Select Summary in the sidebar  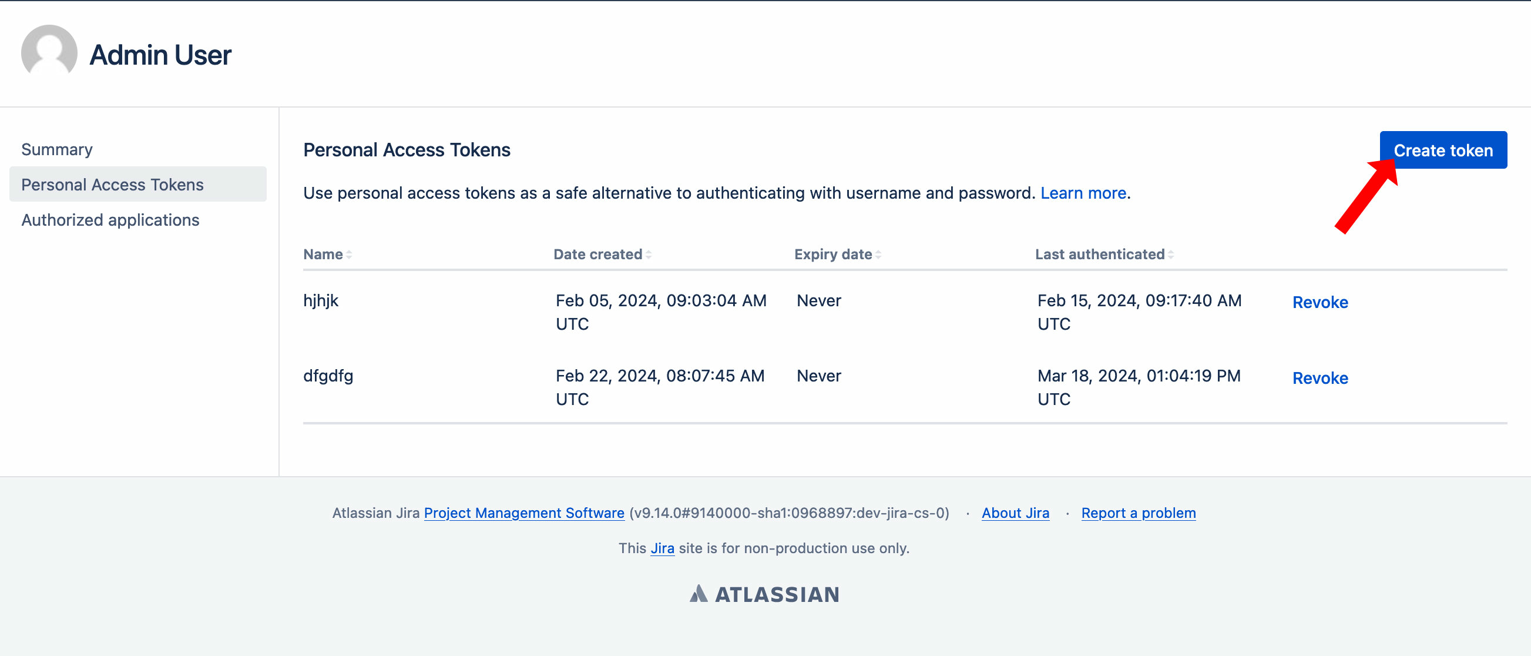pos(56,149)
